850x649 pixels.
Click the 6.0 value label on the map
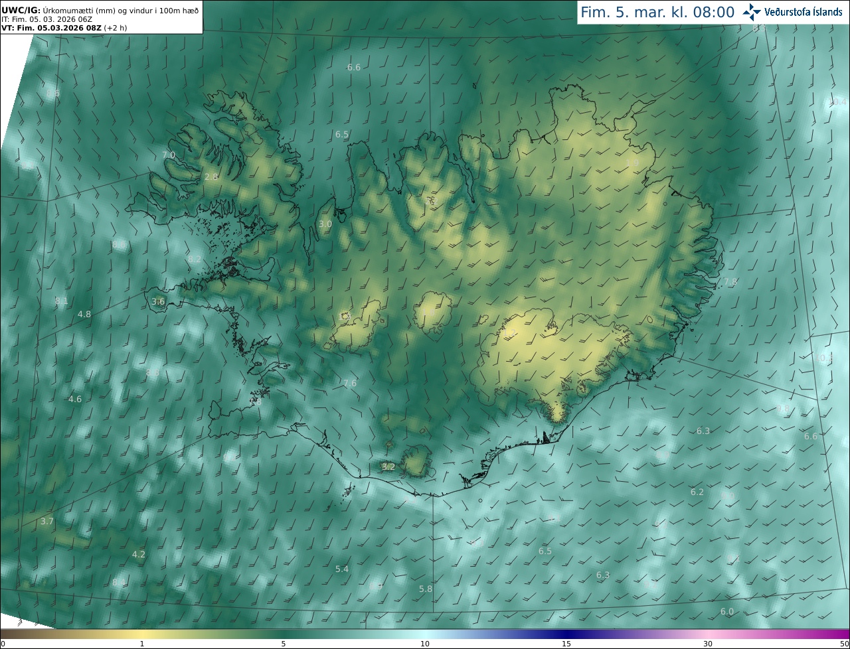point(727,611)
